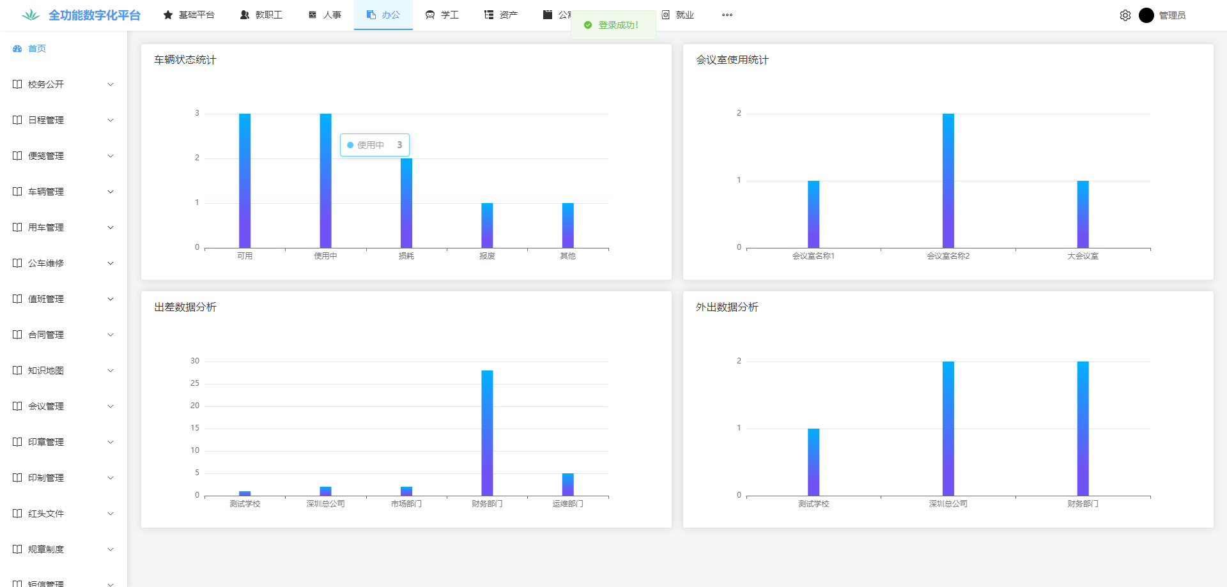
Task: Click the book icon beside 会议管理
Action: click(x=17, y=406)
